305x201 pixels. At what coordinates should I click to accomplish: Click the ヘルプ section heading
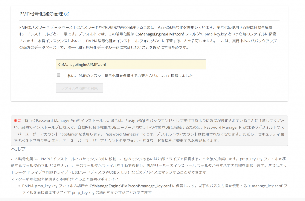click(18, 149)
